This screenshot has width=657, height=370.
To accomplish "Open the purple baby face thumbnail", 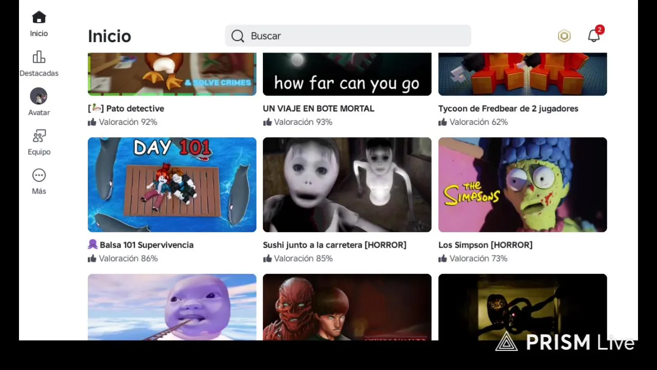I will click(x=172, y=307).
